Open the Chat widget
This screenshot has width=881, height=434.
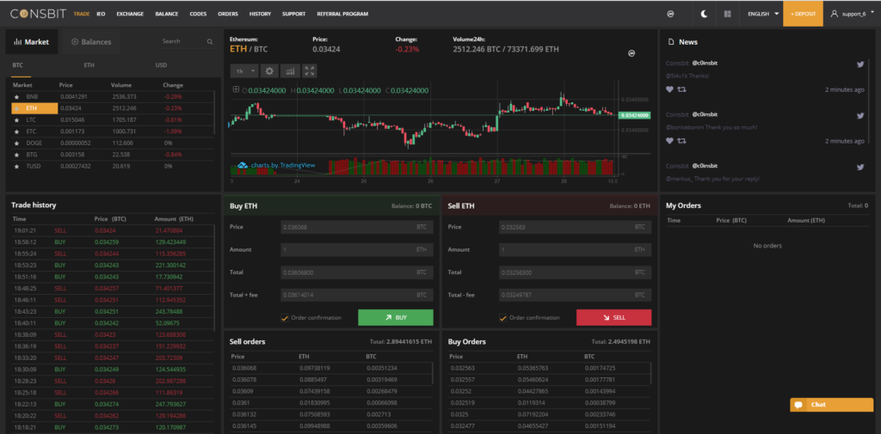click(832, 404)
